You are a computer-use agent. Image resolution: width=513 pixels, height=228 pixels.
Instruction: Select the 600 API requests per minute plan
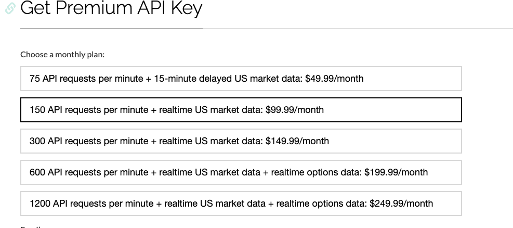(x=241, y=172)
